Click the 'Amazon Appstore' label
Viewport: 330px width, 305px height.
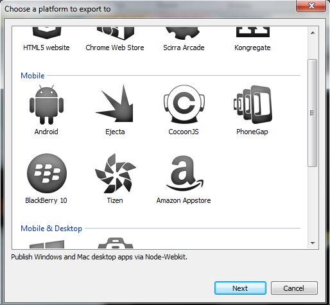(184, 200)
